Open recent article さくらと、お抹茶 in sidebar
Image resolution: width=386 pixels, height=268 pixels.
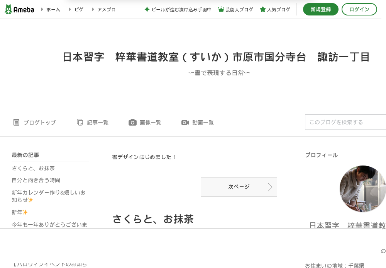coord(33,168)
